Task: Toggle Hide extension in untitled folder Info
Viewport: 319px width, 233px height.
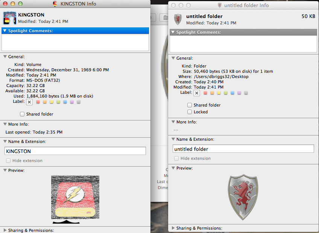Action: point(176,158)
